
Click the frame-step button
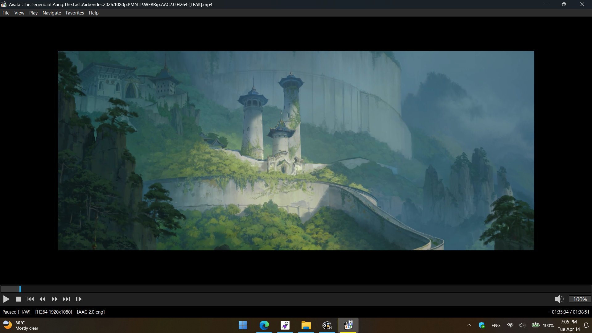[x=79, y=299]
